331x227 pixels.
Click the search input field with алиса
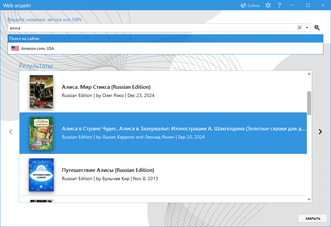149,28
